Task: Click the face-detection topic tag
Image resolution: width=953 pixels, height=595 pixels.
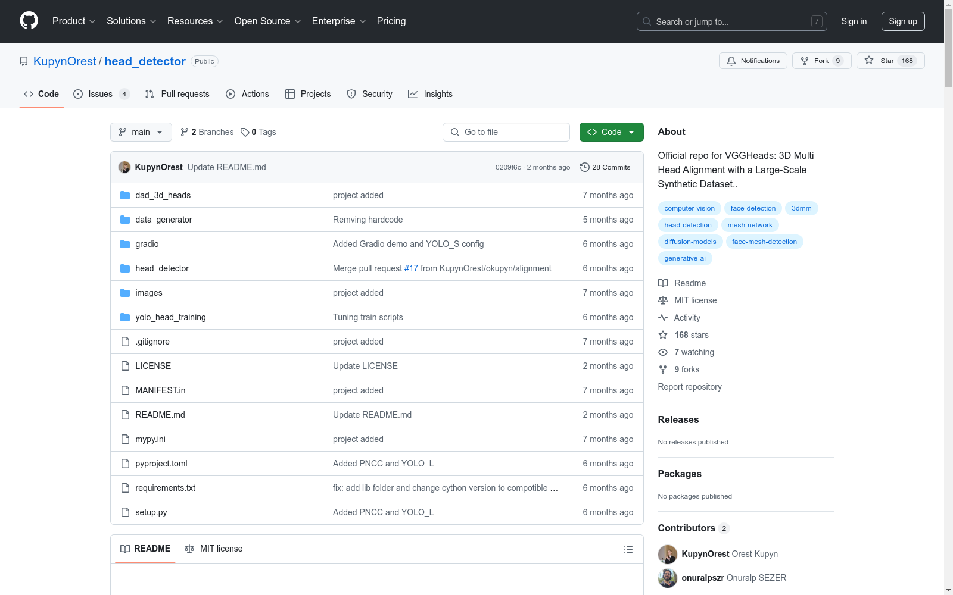Action: pyautogui.click(x=753, y=208)
